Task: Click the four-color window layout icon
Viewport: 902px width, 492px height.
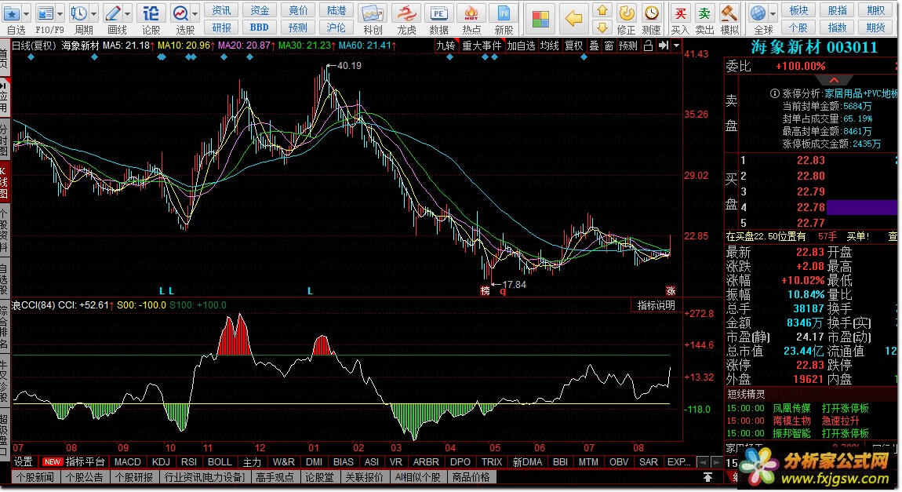Action: point(540,19)
